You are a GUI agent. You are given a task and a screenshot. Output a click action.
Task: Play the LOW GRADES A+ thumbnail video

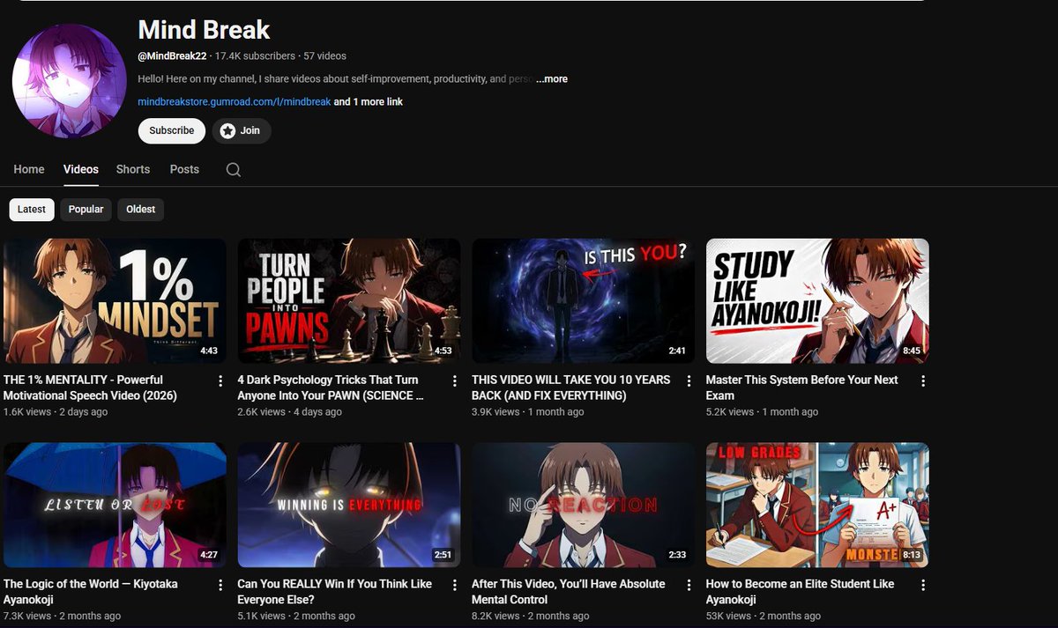tap(817, 506)
